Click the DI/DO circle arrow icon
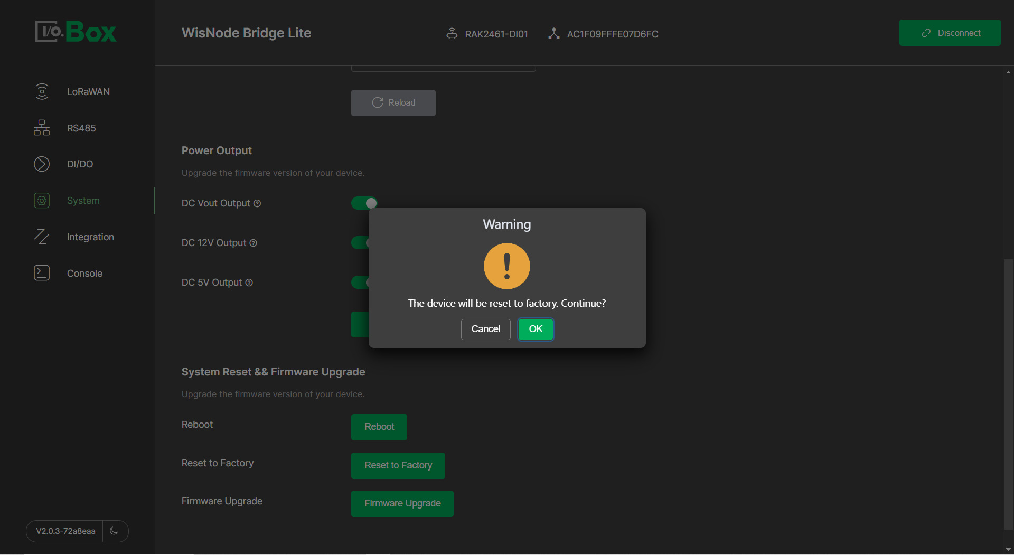This screenshot has width=1014, height=555. pos(42,164)
